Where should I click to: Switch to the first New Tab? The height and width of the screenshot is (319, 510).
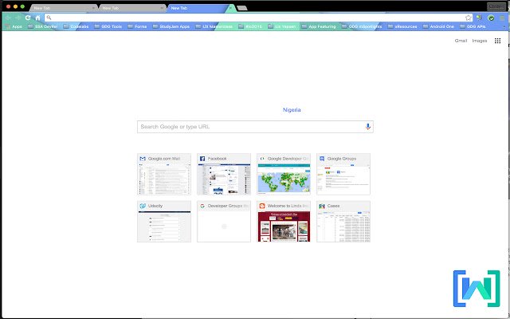point(64,8)
